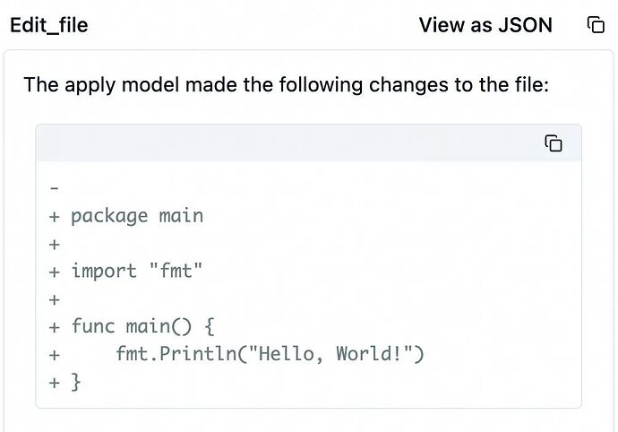Copy the Edit_file tool output
Image resolution: width=618 pixels, height=432 pixels.
coord(596,25)
